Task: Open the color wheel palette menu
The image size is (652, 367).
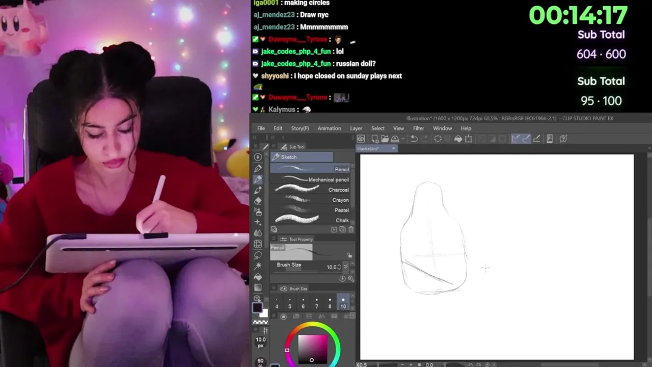Action: pos(273,316)
